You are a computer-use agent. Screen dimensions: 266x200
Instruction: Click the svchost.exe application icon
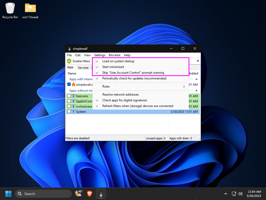pyautogui.click(x=74, y=107)
